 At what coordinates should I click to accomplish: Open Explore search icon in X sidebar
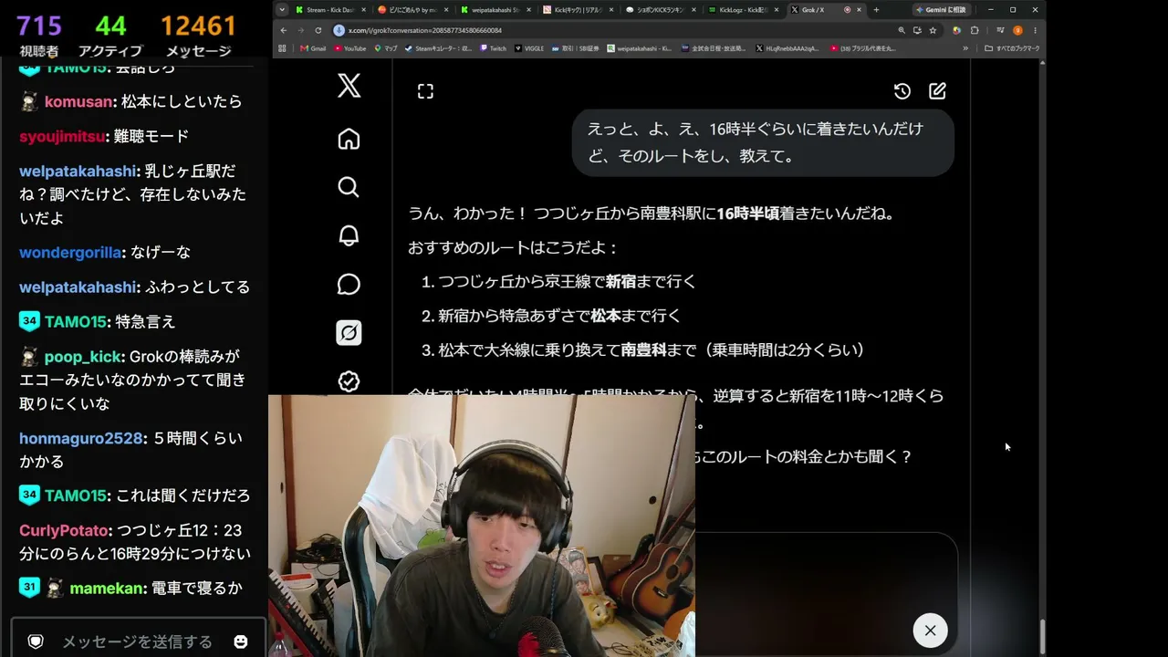point(349,187)
